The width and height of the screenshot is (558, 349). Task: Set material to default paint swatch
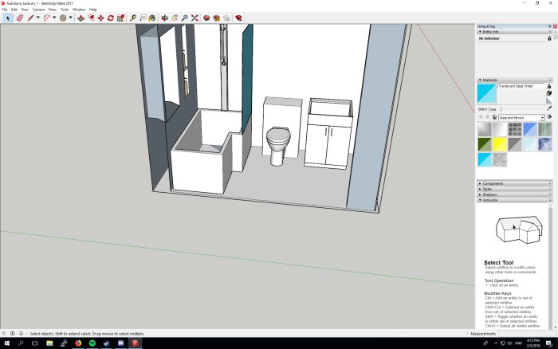[549, 100]
